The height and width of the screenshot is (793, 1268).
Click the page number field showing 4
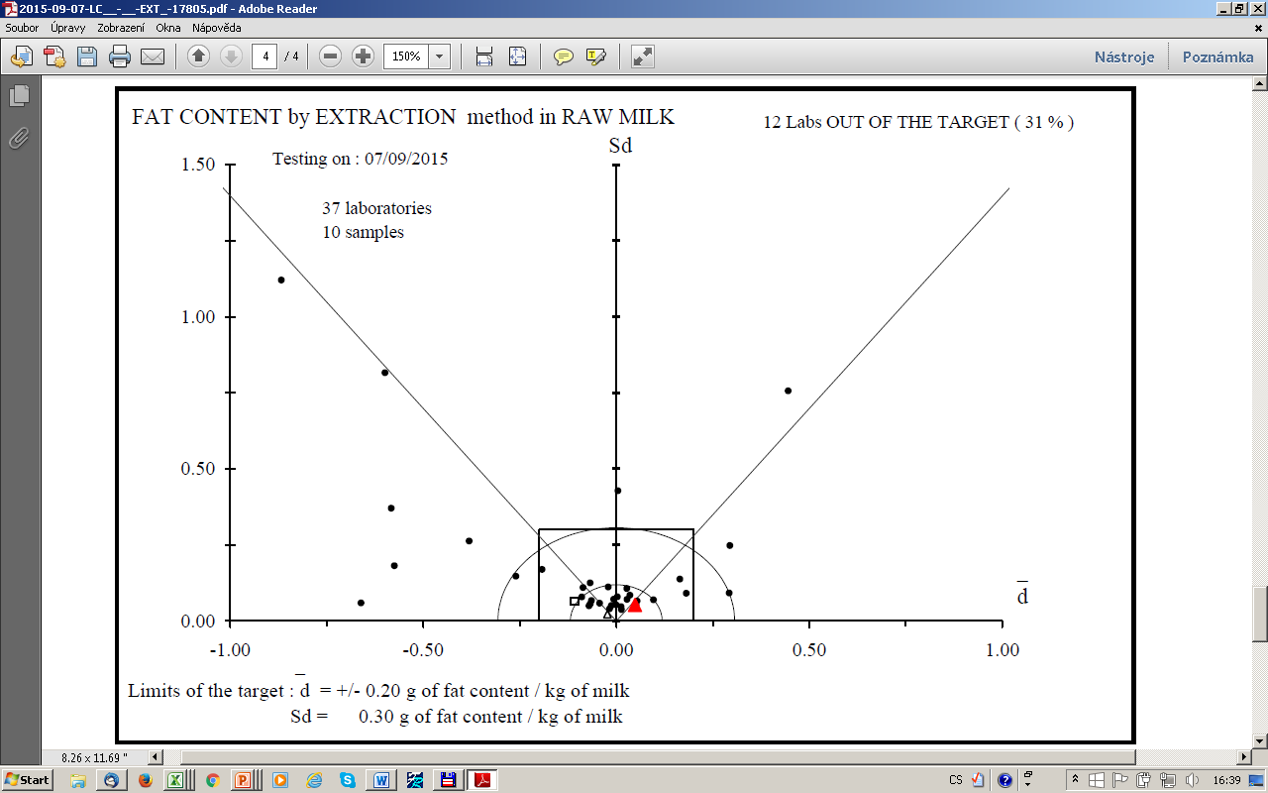(x=264, y=57)
